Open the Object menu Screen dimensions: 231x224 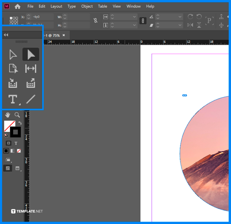click(x=87, y=6)
